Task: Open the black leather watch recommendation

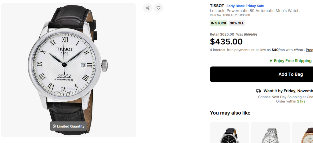Action: (229, 134)
